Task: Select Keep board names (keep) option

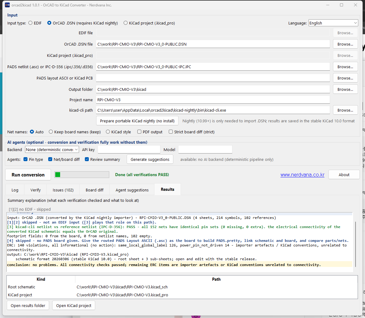Action: coord(51,132)
